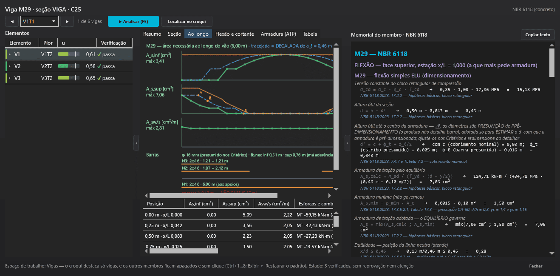Close the dialog with Fechar
The height and width of the screenshot is (276, 560).
coord(535,266)
